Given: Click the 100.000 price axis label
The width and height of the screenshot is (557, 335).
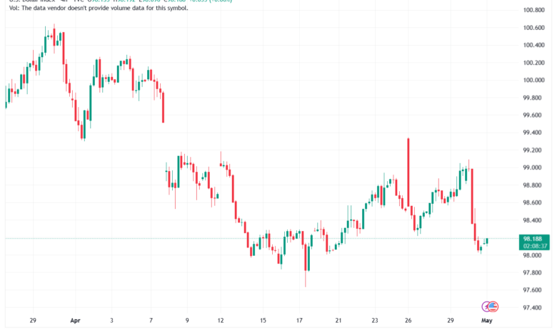Looking at the screenshot, I should click(x=534, y=80).
